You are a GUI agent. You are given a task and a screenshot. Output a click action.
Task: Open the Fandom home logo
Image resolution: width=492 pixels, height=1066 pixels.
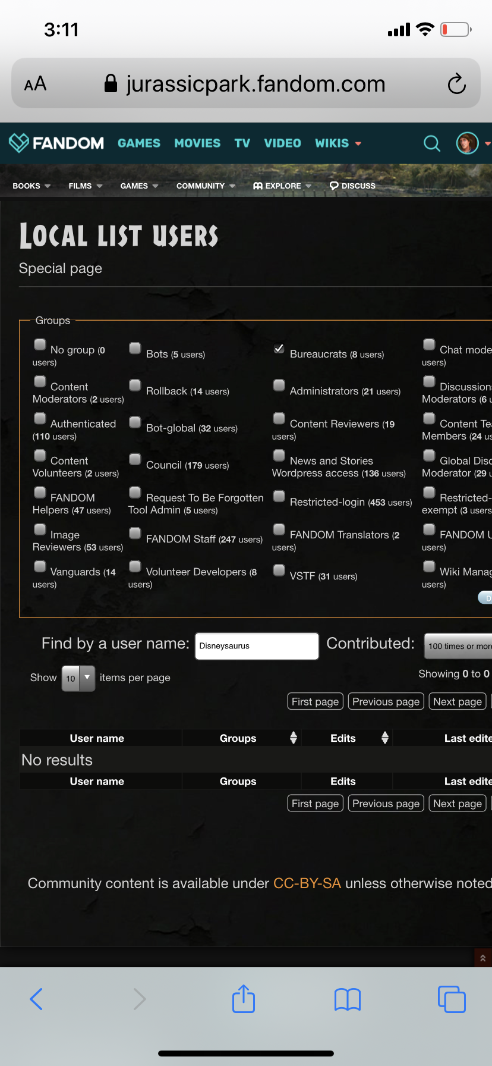coord(56,143)
